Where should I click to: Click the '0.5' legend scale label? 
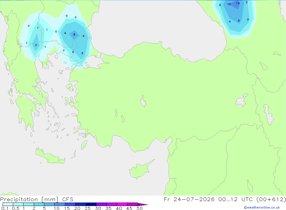click(x=15, y=208)
